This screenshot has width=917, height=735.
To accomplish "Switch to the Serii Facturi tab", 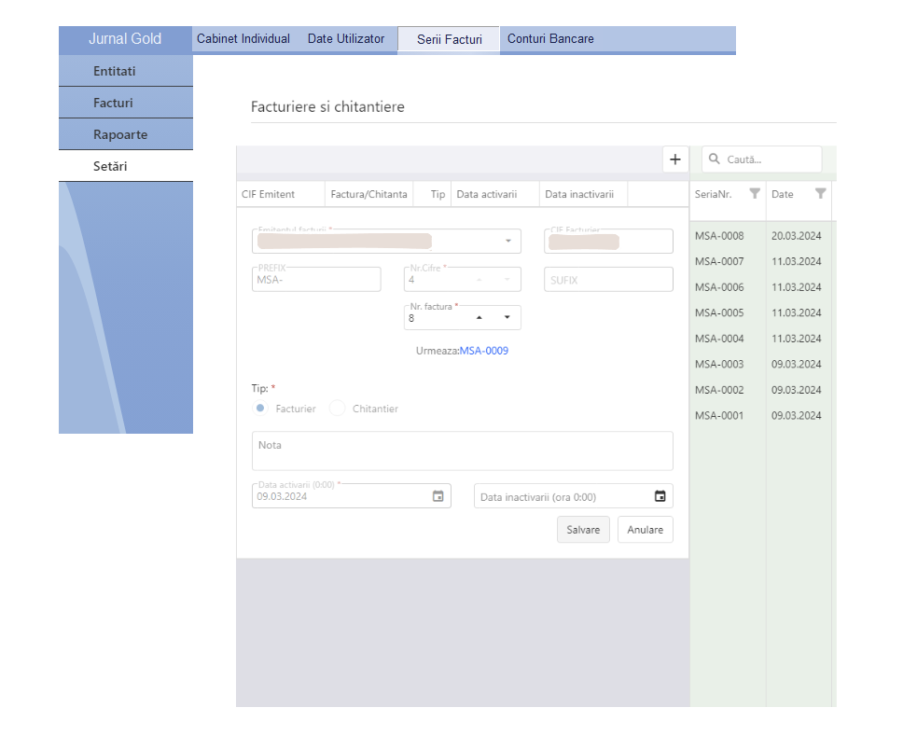I will pos(449,39).
